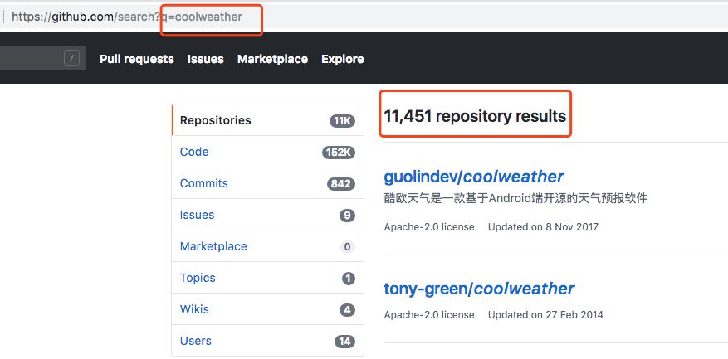Click the 1 topics count badge
This screenshot has width=728, height=359.
pos(347,279)
